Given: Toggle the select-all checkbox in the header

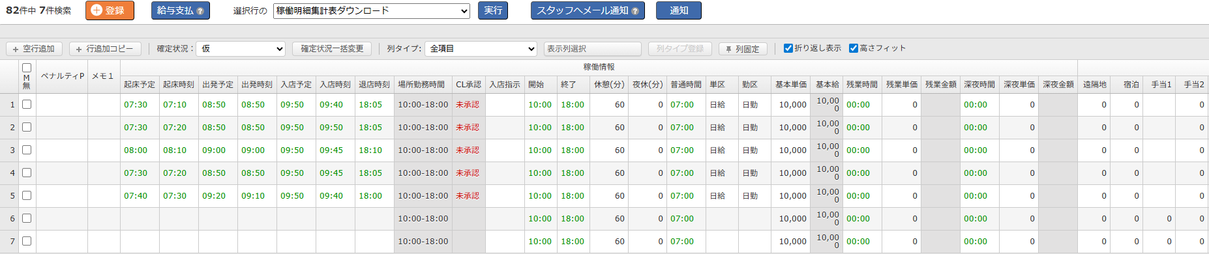Looking at the screenshot, I should click(27, 68).
